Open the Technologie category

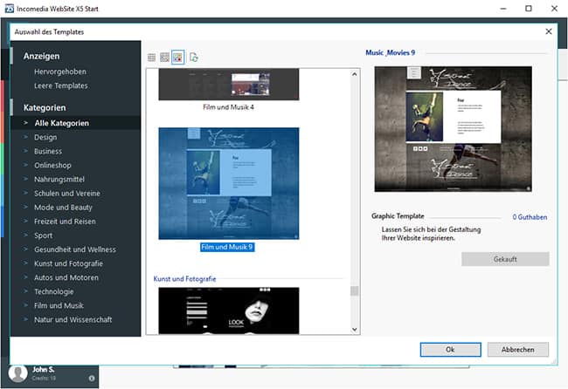(53, 291)
